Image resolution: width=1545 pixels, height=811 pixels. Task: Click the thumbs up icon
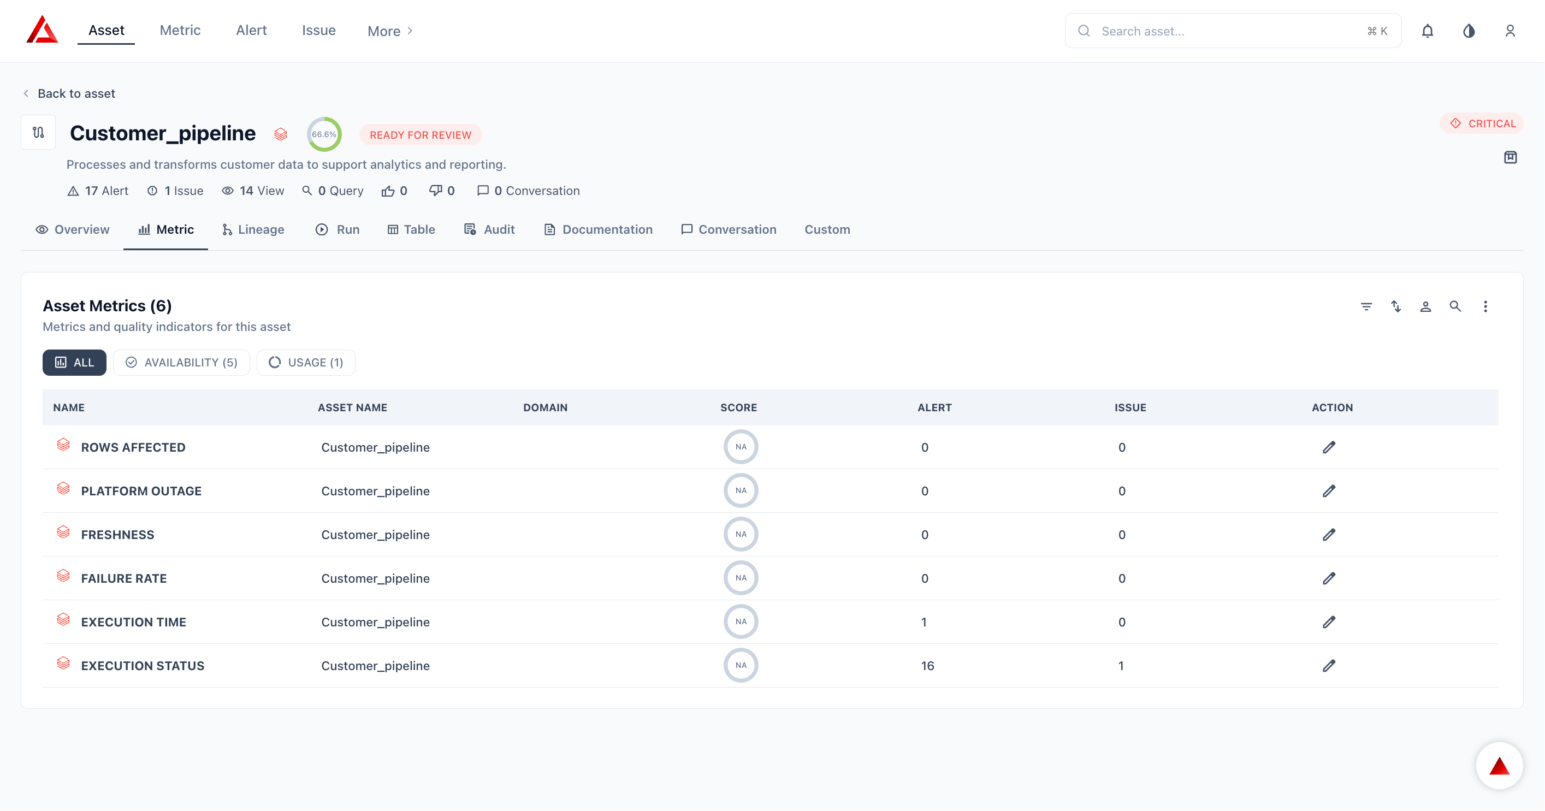(x=388, y=191)
